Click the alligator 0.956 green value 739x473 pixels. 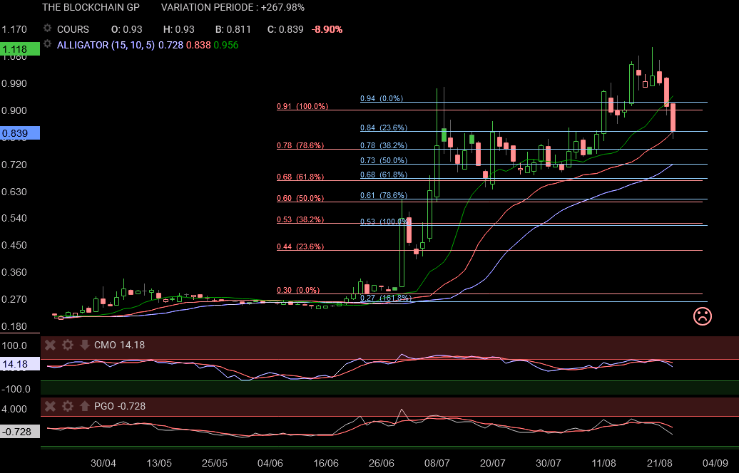pyautogui.click(x=225, y=45)
